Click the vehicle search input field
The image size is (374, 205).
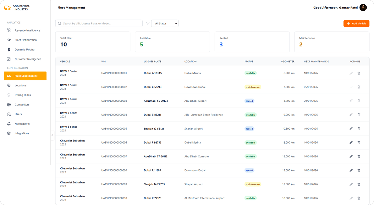tap(99, 23)
